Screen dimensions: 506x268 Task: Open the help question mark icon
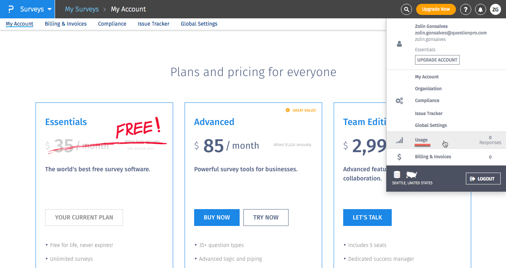[465, 9]
